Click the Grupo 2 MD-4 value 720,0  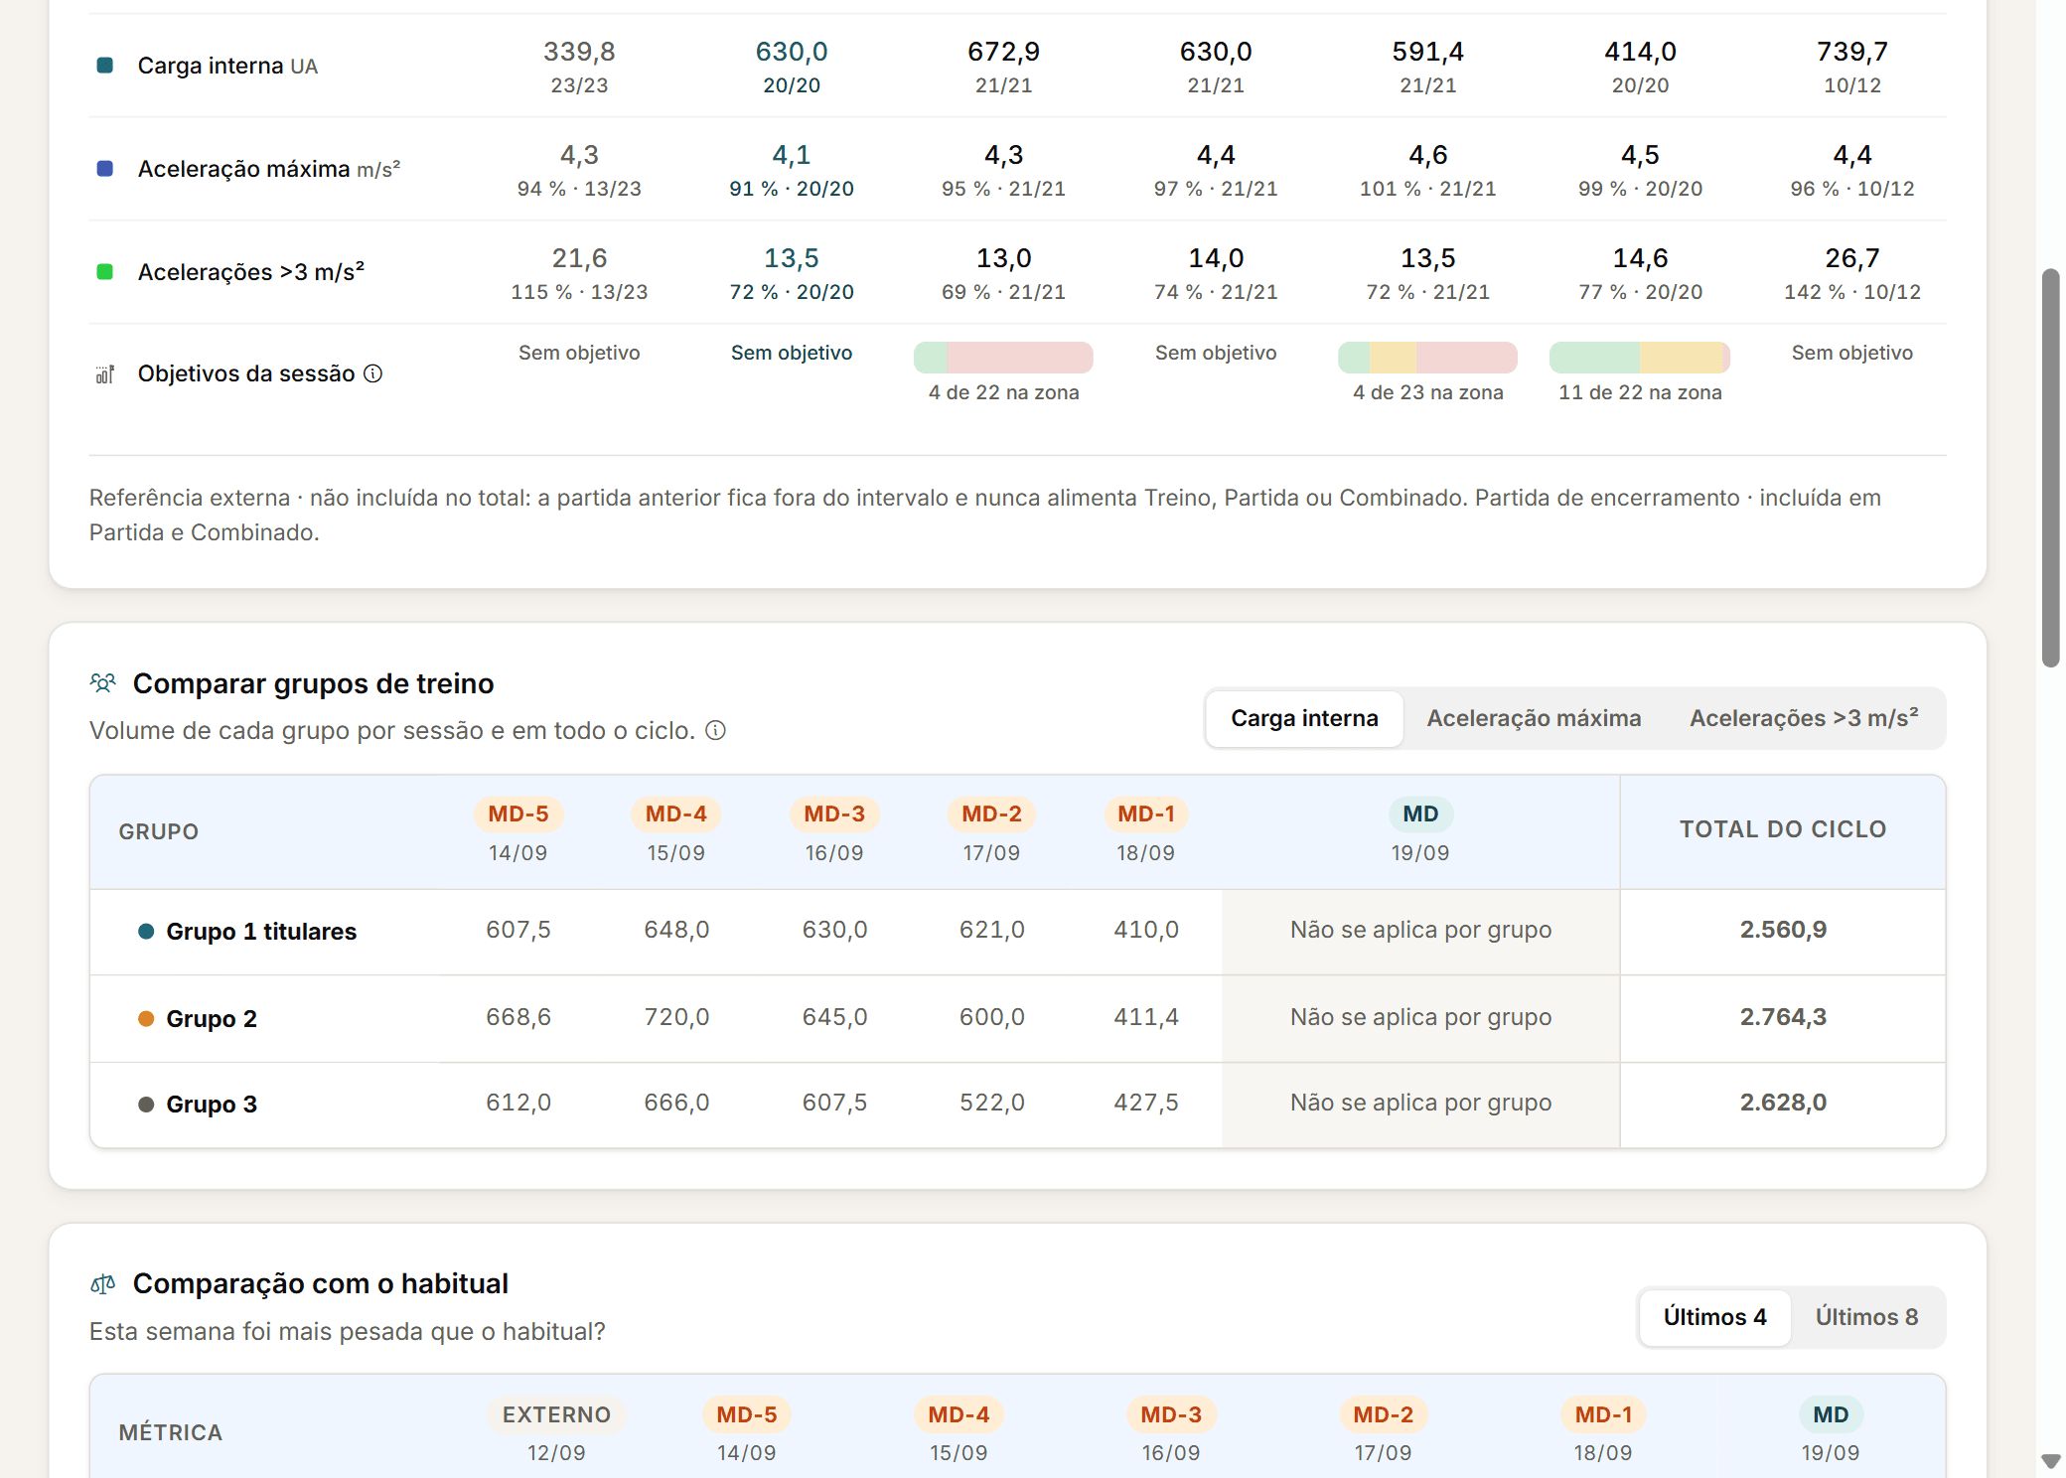point(676,1017)
